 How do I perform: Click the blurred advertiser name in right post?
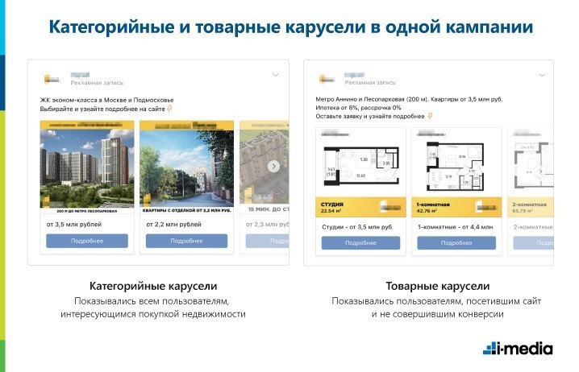pyautogui.click(x=355, y=75)
